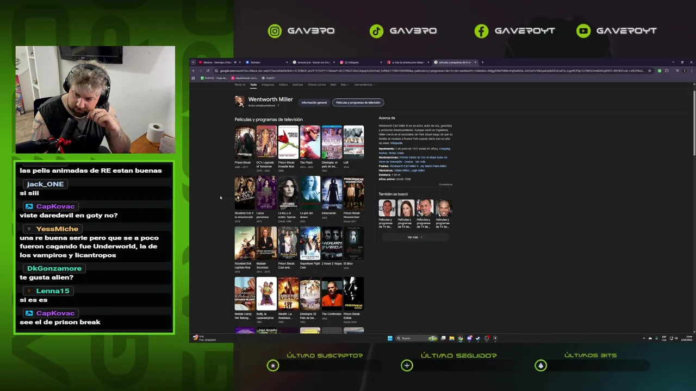Select the Stealth: La Amenaza poster
Viewport: 696px width, 391px height.
[288, 293]
